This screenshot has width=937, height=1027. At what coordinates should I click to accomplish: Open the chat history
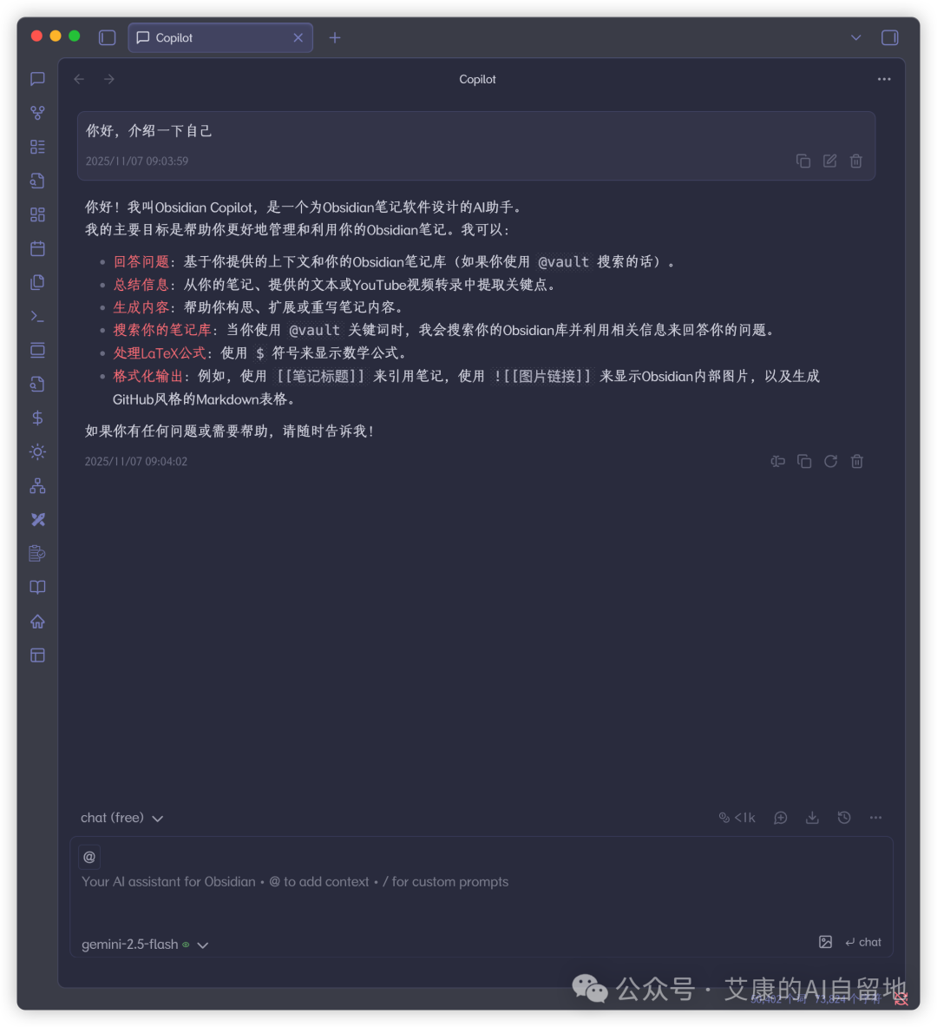click(x=844, y=818)
